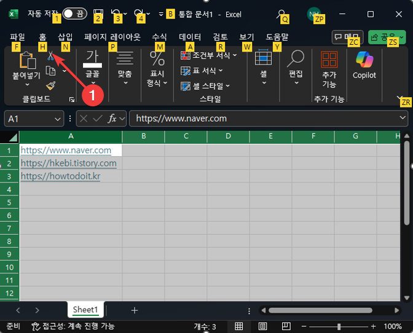Switch to Page Break Preview icon
Screen dimensions: 413x333
point(286,326)
